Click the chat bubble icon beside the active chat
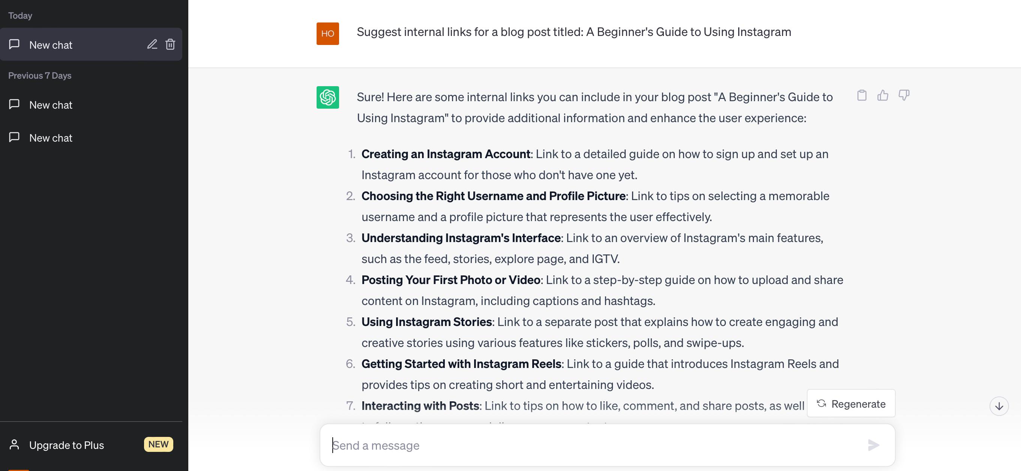 14,44
